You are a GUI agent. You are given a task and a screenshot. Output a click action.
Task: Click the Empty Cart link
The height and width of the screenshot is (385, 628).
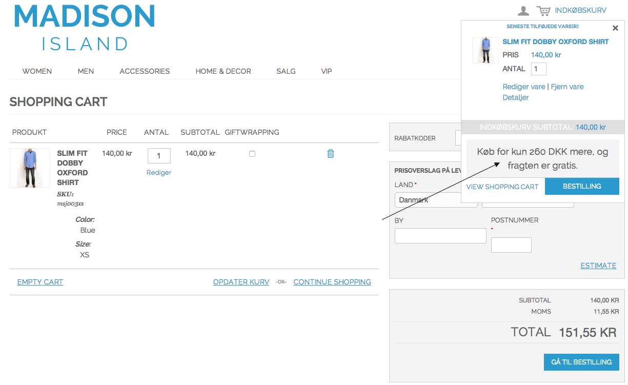point(40,282)
